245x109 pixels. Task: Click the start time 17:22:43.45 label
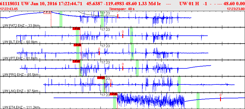9,9
